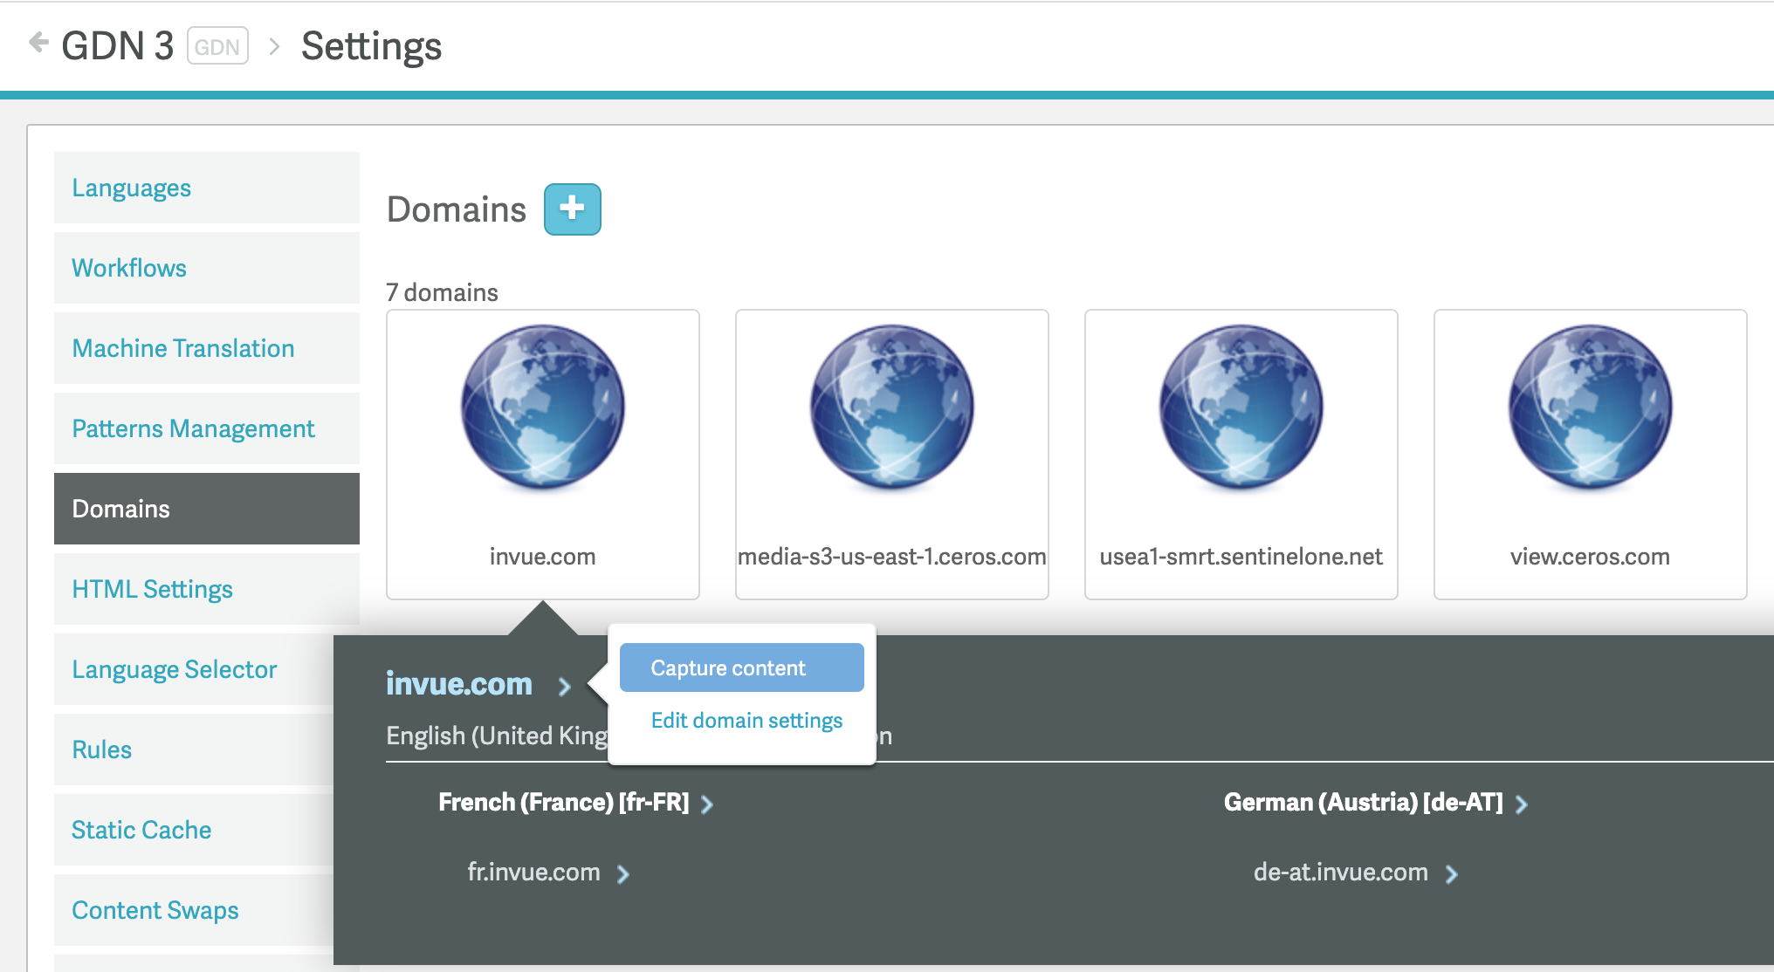Open the Languages settings tab

[131, 188]
